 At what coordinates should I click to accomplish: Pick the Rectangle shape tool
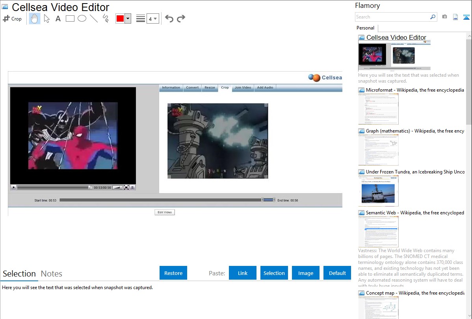coord(70,18)
